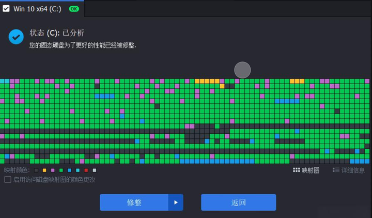372x218 pixels.
Task: Switch to the 详细信息 view
Action: click(x=349, y=170)
